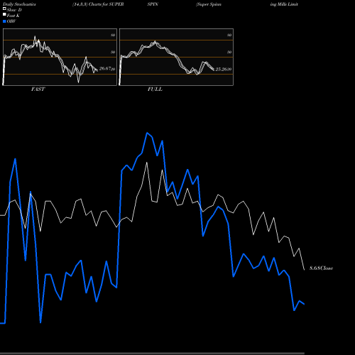This screenshot has width=355, height=355.
Task: Select the 'Fast K' legend label
Action: [x=13, y=16]
